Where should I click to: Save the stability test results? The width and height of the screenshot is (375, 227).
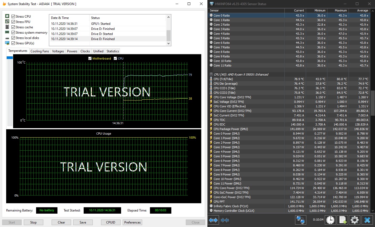83,222
